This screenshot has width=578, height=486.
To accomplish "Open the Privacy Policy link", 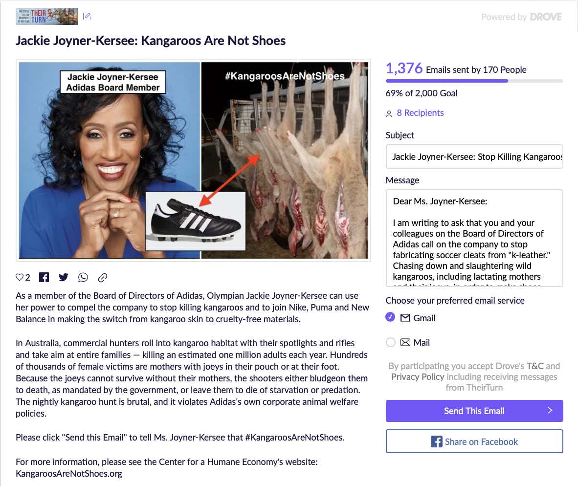I will click(x=418, y=376).
